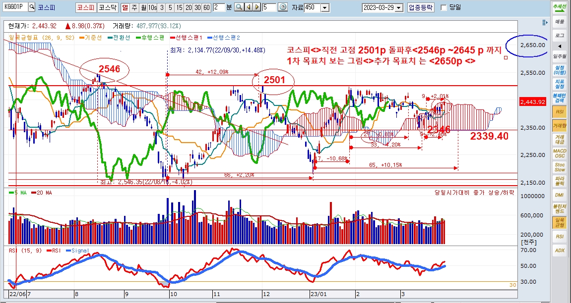571x303 pixels.
Task: Toggle the 당일 checkbox
Action: [444, 7]
